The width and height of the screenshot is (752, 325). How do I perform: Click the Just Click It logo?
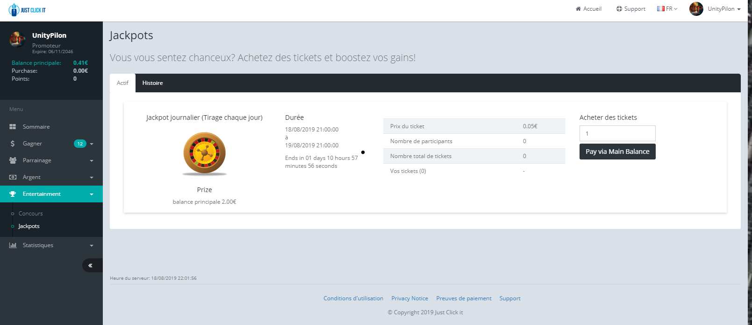(x=27, y=10)
